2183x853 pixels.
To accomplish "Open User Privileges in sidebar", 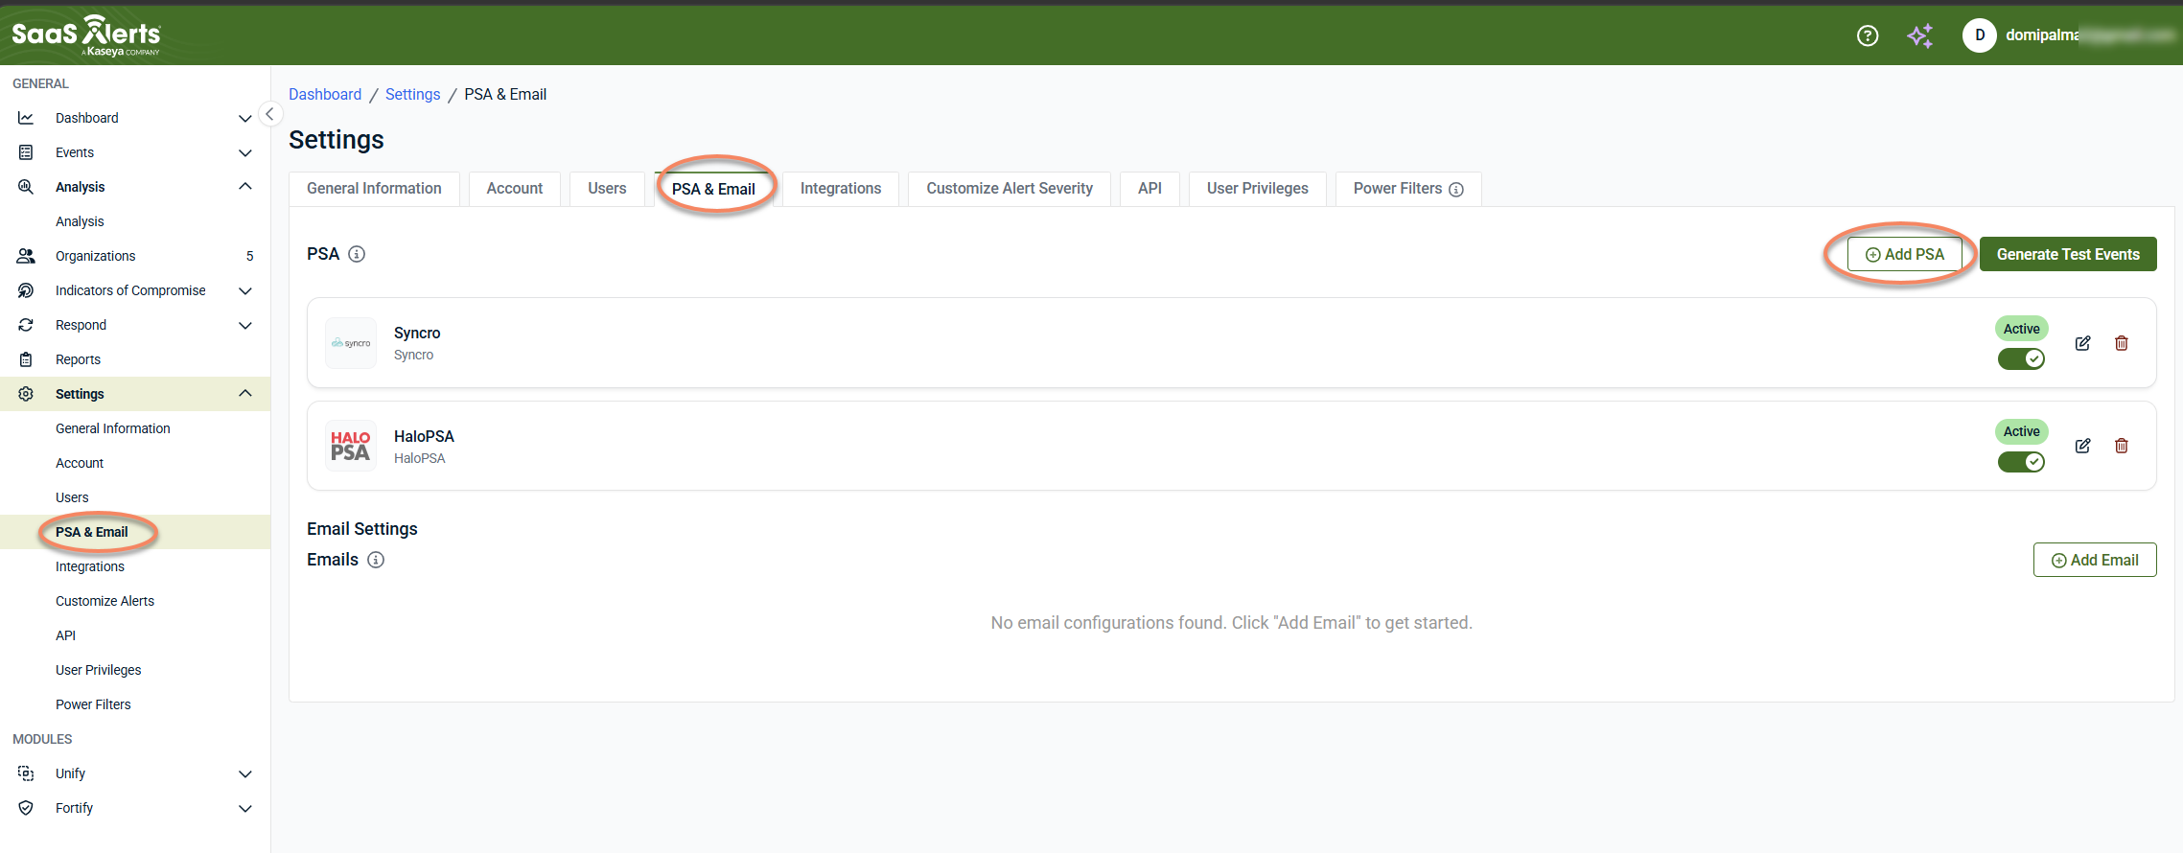I will (x=98, y=670).
